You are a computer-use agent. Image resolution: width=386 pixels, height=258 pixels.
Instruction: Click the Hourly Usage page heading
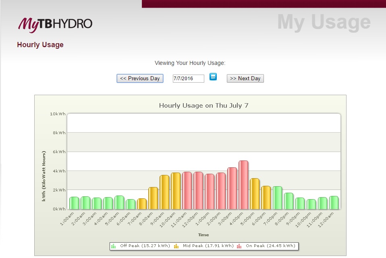tap(40, 45)
